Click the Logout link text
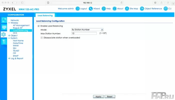Screen dimensions: 175x100 pyautogui.click(x=83, y=8)
